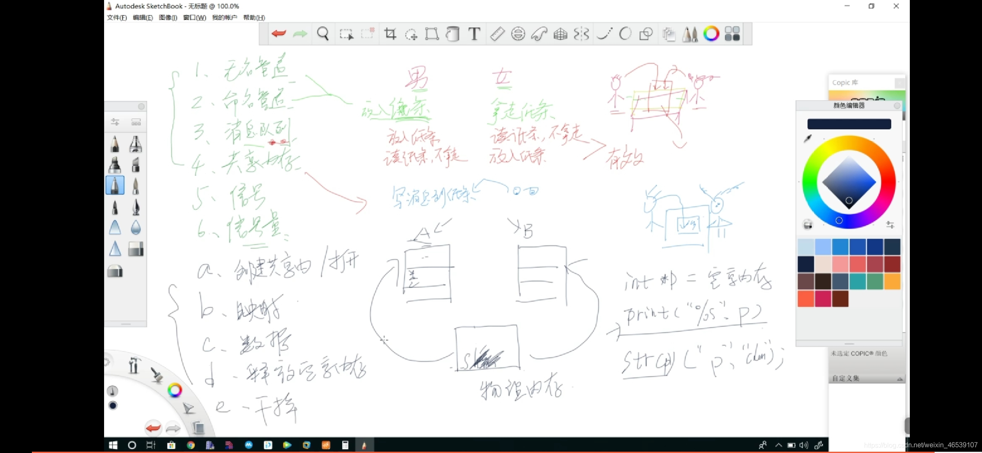982x453 pixels.
Task: Select the Text tool
Action: pos(474,34)
